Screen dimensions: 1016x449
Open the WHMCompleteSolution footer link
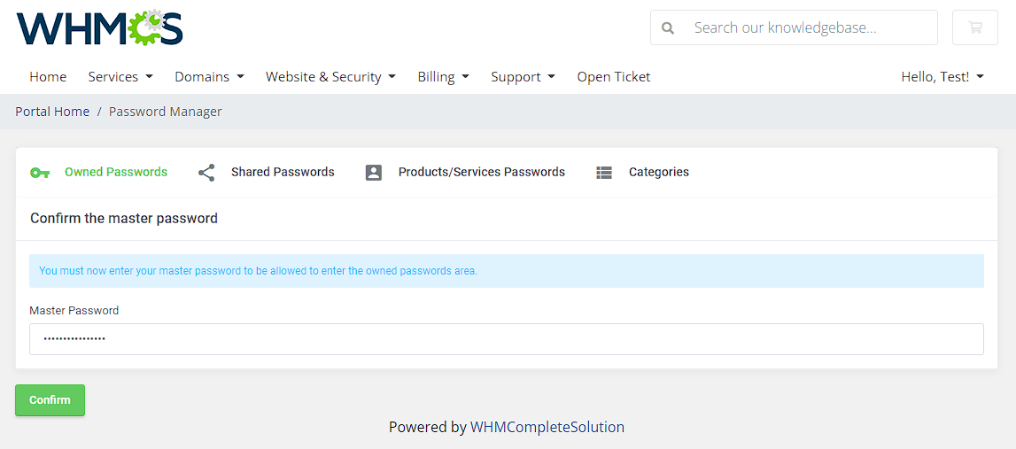[547, 427]
